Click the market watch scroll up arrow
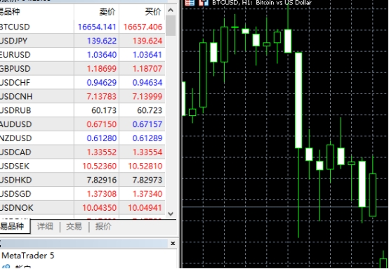The width and height of the screenshot is (389, 269). [171, 10]
